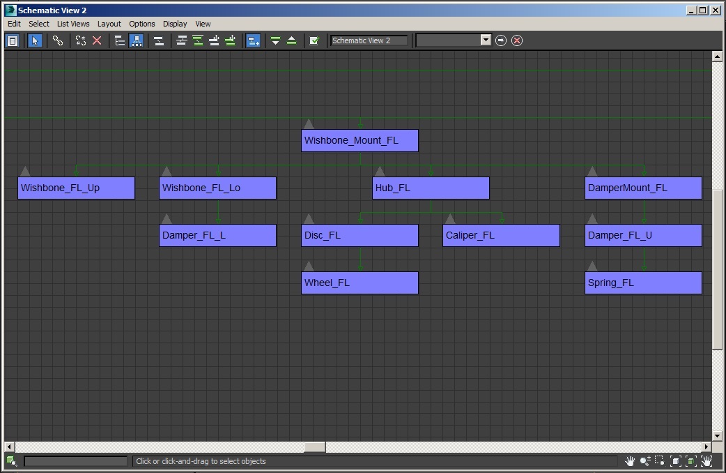Switch to Hierarchy Mode layout icon
The height and width of the screenshot is (473, 726).
pos(120,40)
